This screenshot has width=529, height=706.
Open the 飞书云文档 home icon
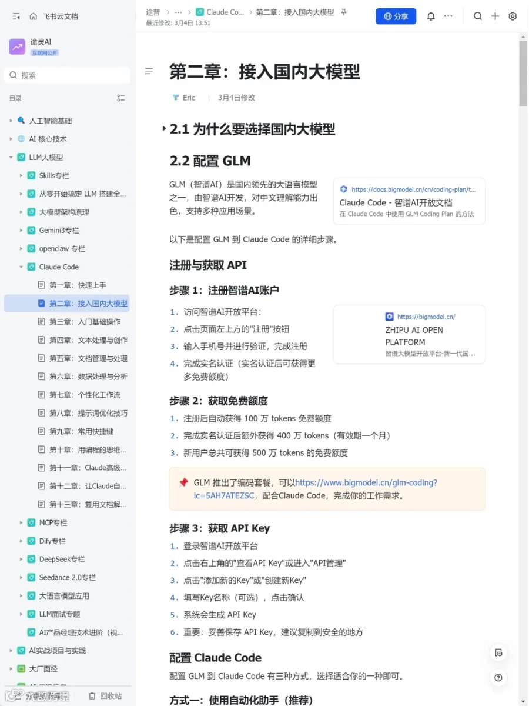(34, 16)
